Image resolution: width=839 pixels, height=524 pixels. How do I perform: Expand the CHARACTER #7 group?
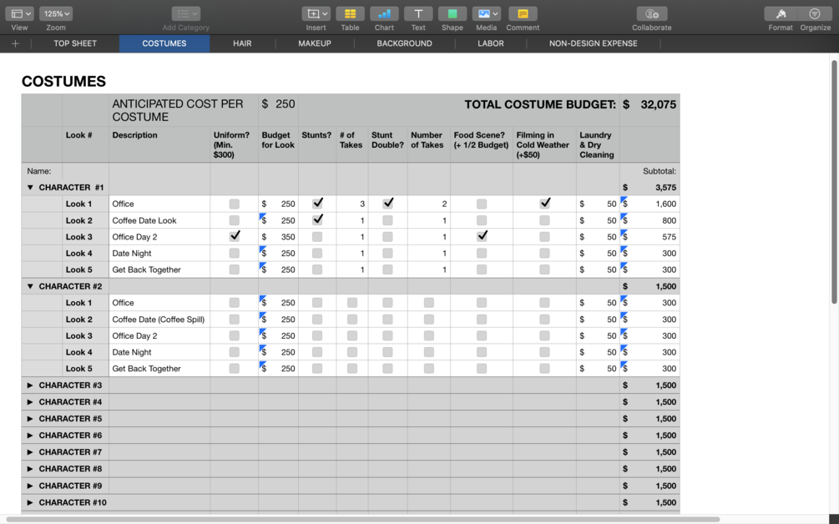(30, 451)
